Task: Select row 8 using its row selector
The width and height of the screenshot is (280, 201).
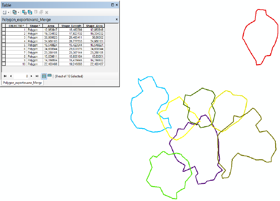Action: point(4,56)
